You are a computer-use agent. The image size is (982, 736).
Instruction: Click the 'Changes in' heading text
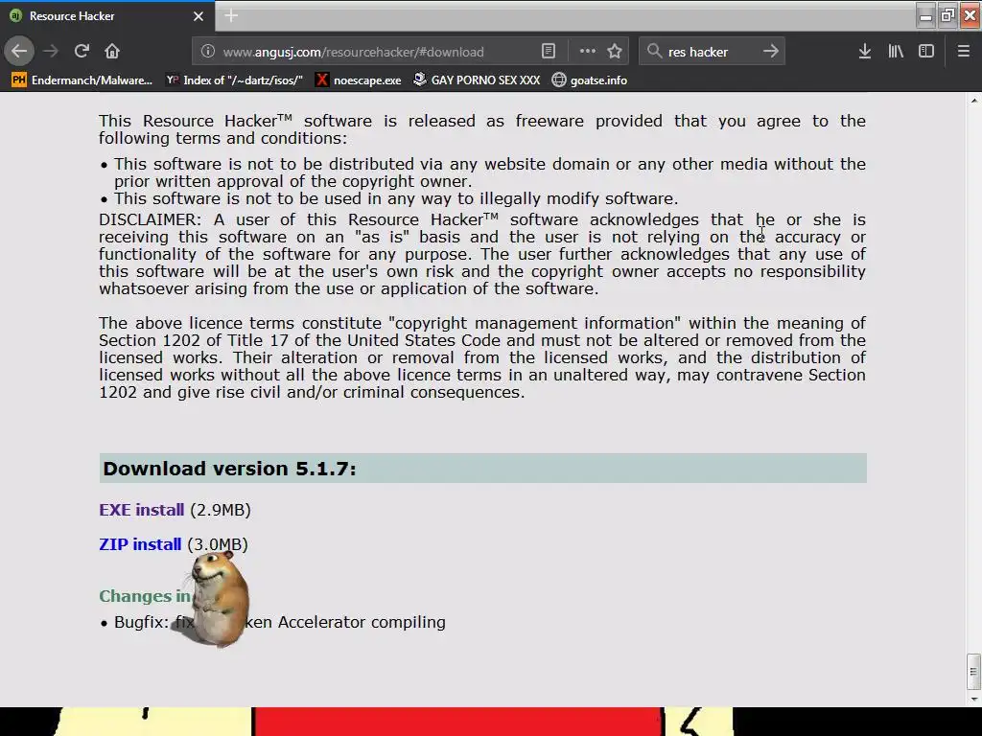click(145, 596)
